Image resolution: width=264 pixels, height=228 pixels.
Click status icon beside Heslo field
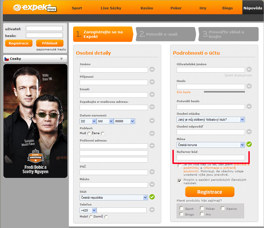coord(249,86)
